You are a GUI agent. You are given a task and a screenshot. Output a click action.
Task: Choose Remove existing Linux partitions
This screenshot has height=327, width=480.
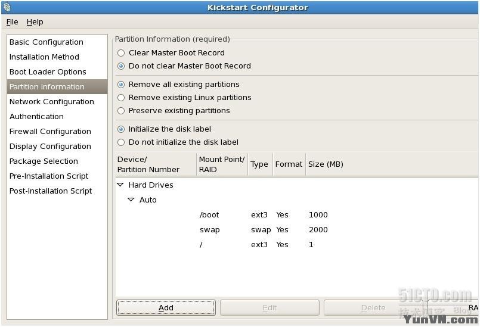click(x=122, y=98)
